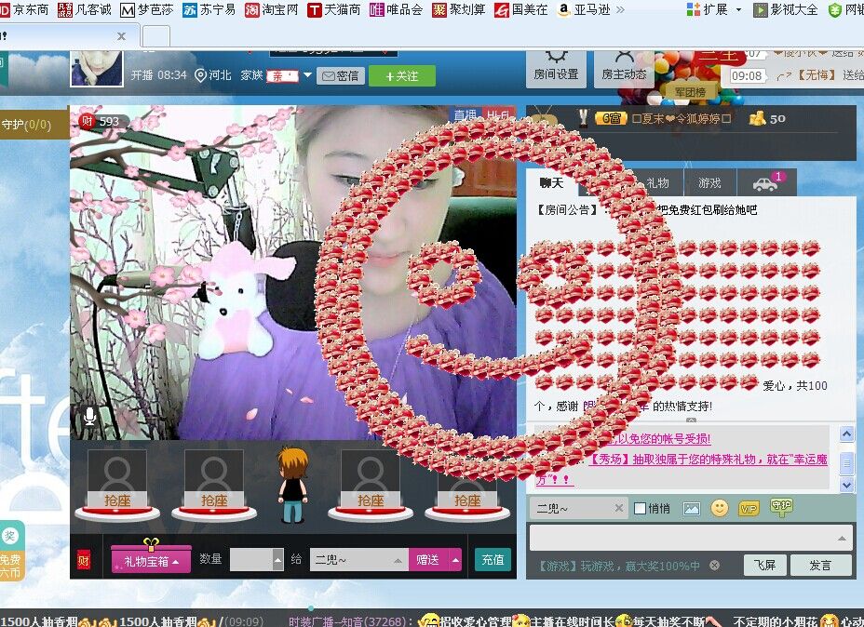
Task: Grab the second 抢座 seat
Action: pos(214,487)
